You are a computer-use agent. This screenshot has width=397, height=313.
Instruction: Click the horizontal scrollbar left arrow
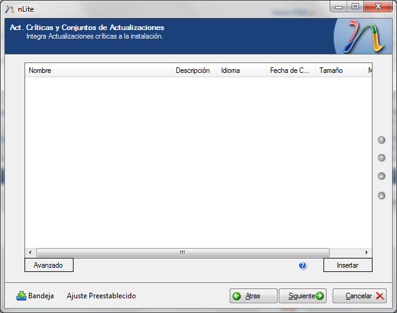click(30, 252)
